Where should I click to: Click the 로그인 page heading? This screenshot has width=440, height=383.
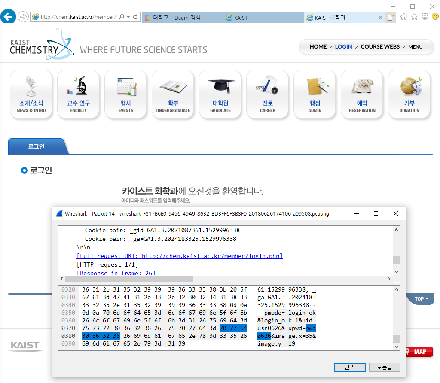point(41,170)
